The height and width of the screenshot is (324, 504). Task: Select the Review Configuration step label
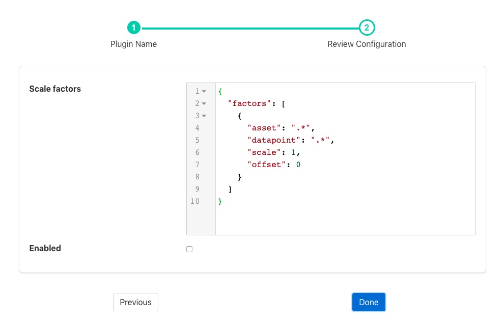[x=367, y=44]
